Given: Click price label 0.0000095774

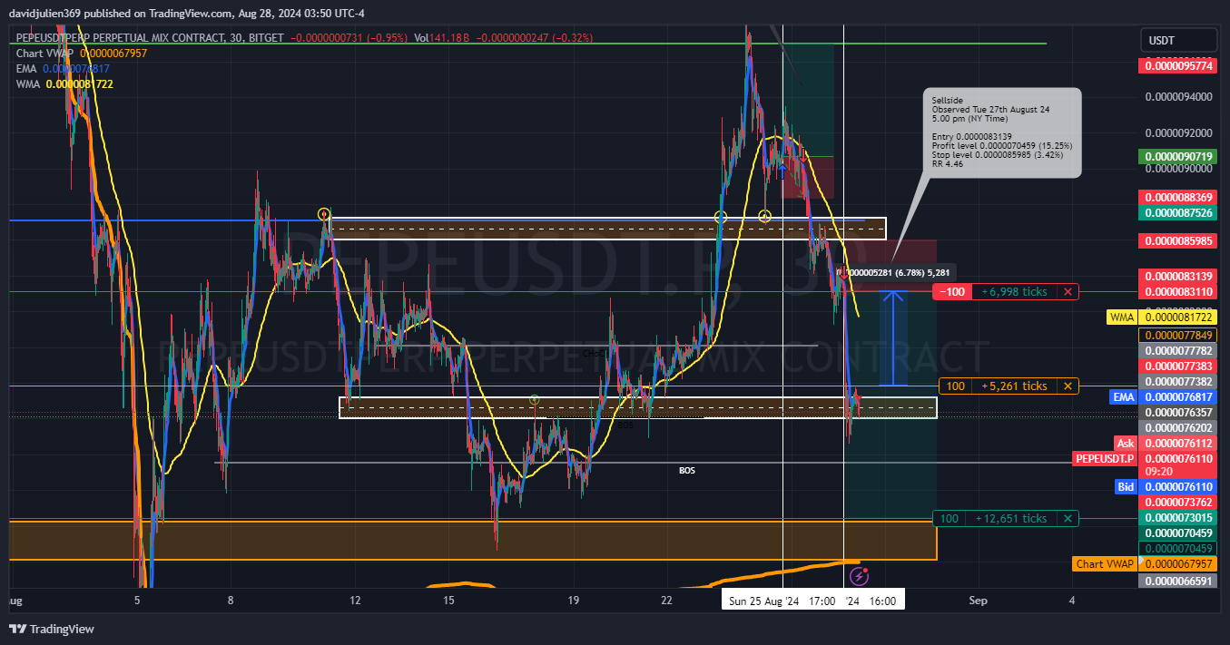Looking at the screenshot, I should (x=1177, y=66).
